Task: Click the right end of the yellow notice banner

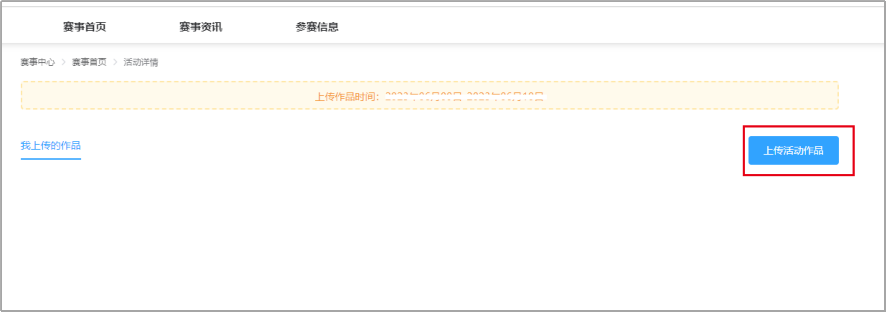Action: [x=837, y=95]
